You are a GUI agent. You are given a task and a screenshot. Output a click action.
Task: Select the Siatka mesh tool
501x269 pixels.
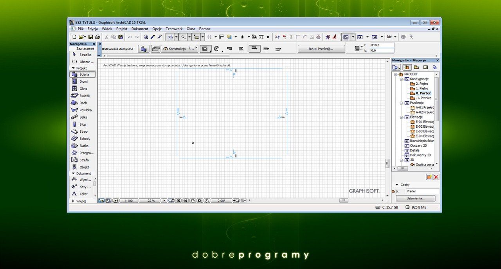click(x=83, y=146)
